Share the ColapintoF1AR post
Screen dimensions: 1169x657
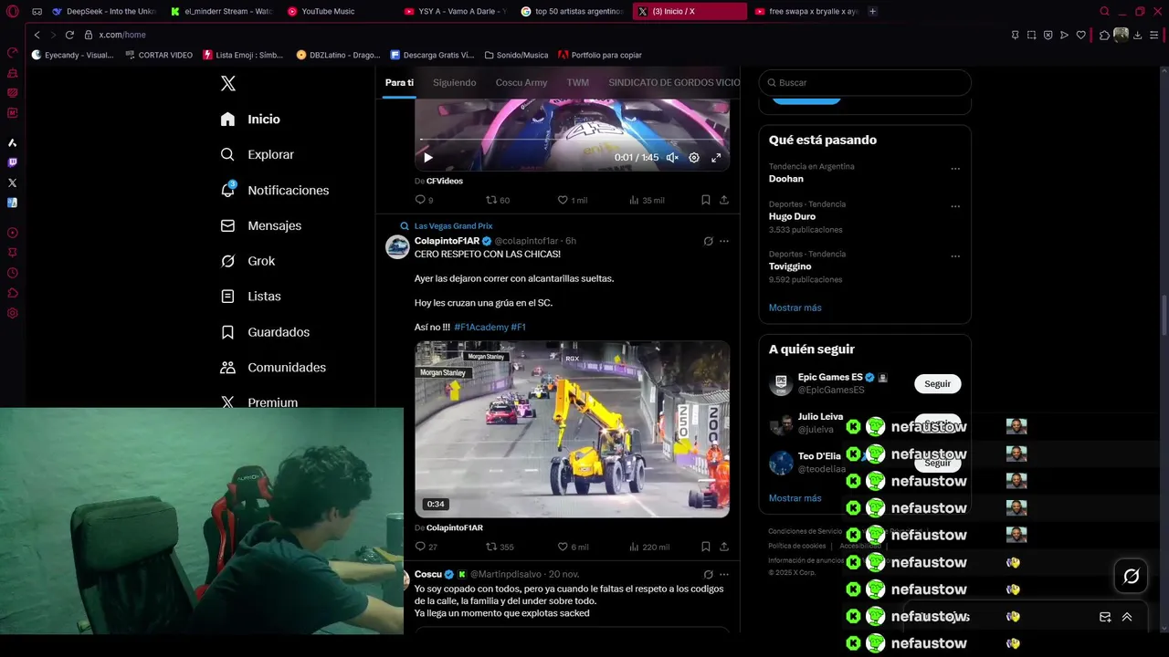coord(724,547)
